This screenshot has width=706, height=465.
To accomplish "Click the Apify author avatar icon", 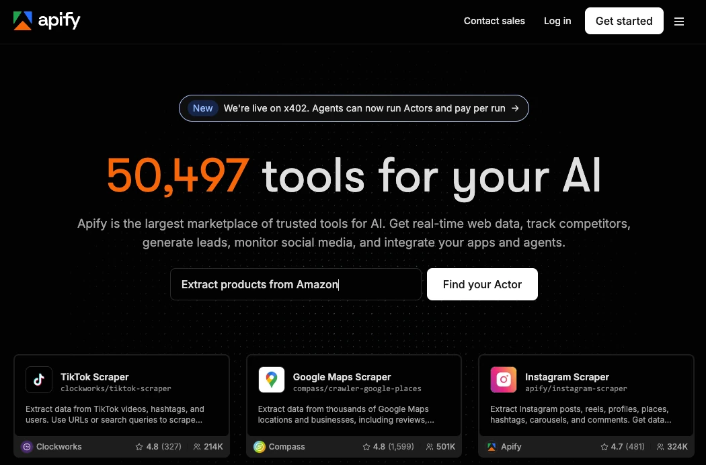I will click(x=492, y=447).
